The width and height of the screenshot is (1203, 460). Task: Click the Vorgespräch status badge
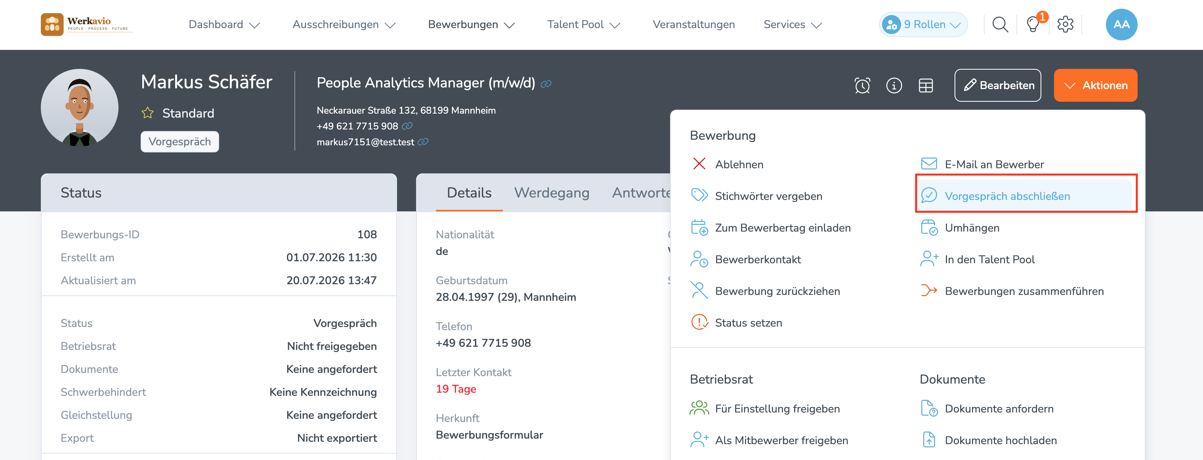point(179,141)
